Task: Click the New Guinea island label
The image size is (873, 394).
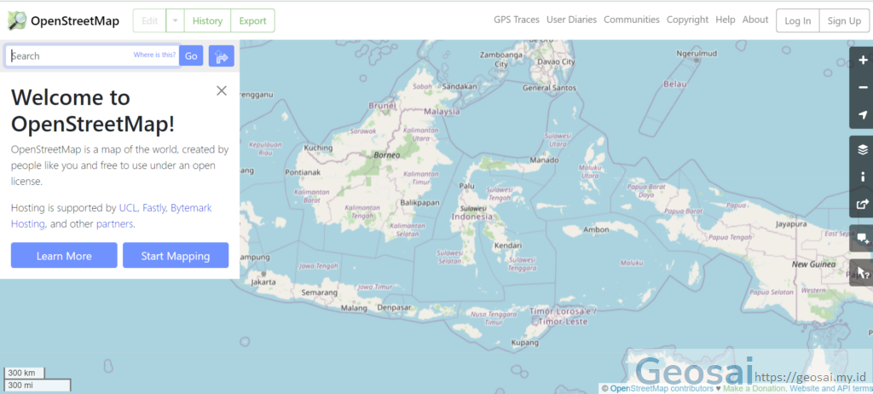Action: coord(813,264)
